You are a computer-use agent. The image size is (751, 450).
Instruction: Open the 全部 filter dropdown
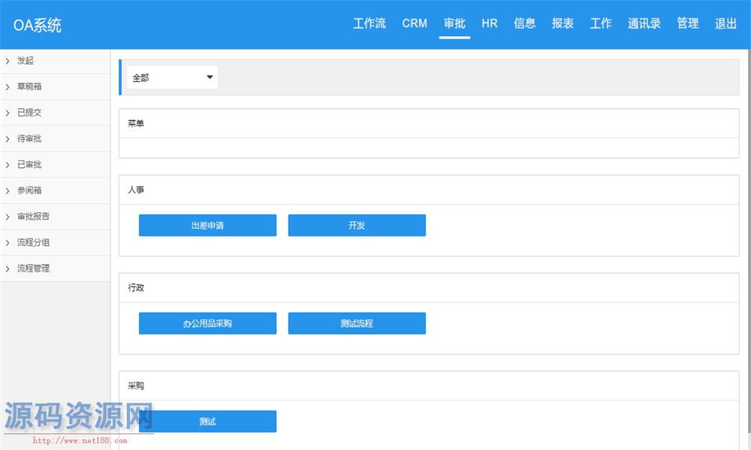point(172,77)
